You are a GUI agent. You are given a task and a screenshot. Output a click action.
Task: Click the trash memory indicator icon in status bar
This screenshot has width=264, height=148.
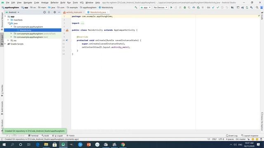pyautogui.click(x=261, y=139)
